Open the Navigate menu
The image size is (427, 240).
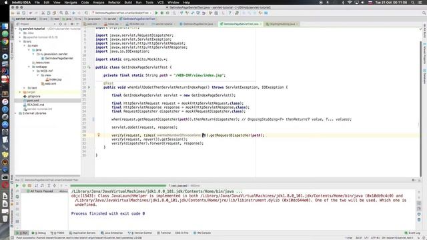(x=71, y=3)
